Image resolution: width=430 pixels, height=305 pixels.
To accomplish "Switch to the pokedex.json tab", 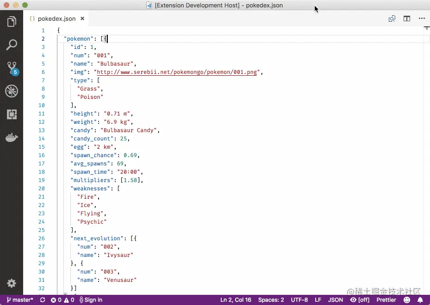I will tap(56, 18).
